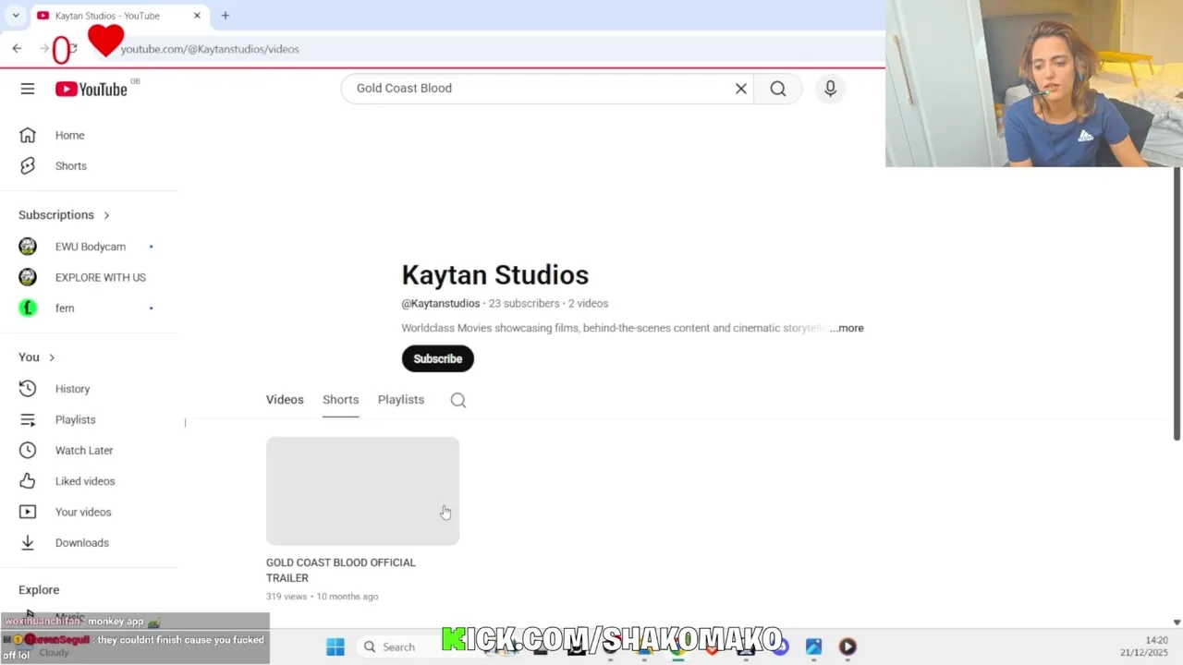
Task: Open the YouTube guide hamburger menu
Action: pyautogui.click(x=28, y=89)
